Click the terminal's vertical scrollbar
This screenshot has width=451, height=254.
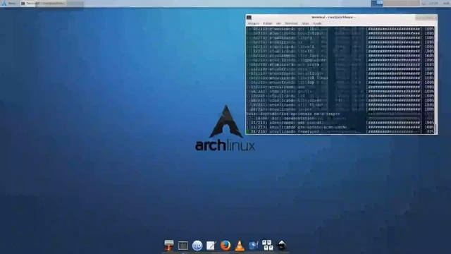point(435,80)
